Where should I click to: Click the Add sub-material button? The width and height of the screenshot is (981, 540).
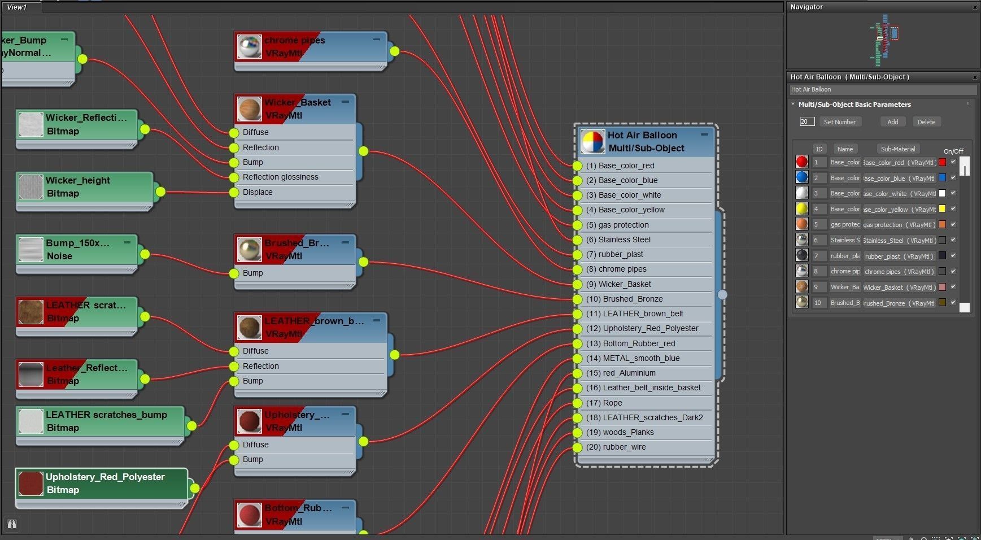(893, 122)
